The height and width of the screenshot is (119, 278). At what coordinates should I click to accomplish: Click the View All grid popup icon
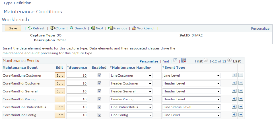coord(175,60)
